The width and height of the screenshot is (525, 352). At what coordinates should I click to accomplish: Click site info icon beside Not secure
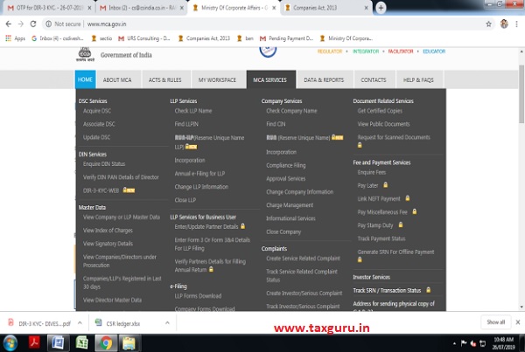tap(48, 24)
